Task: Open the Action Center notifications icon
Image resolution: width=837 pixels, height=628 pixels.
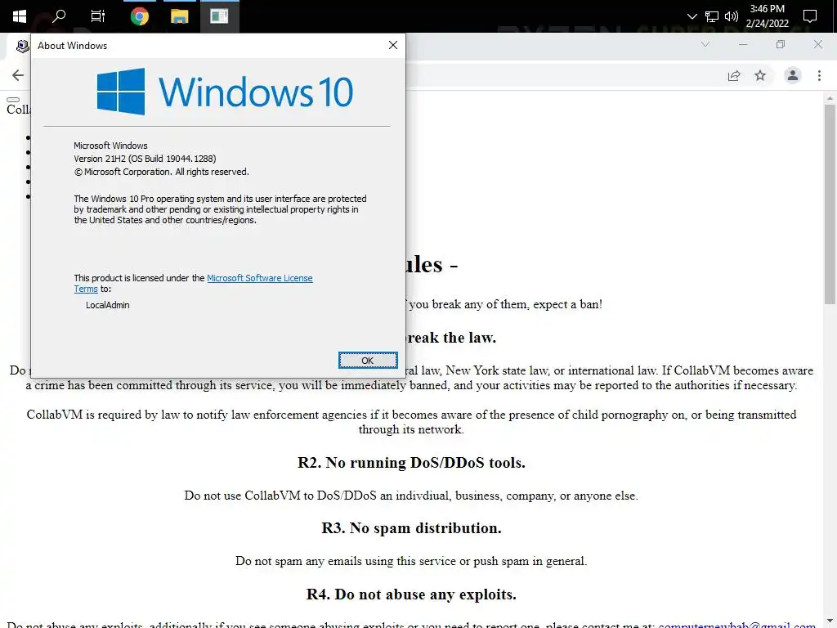Action: (810, 16)
